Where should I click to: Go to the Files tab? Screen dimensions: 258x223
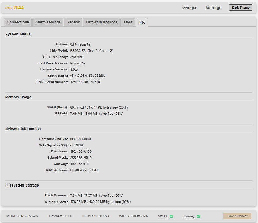(x=128, y=22)
